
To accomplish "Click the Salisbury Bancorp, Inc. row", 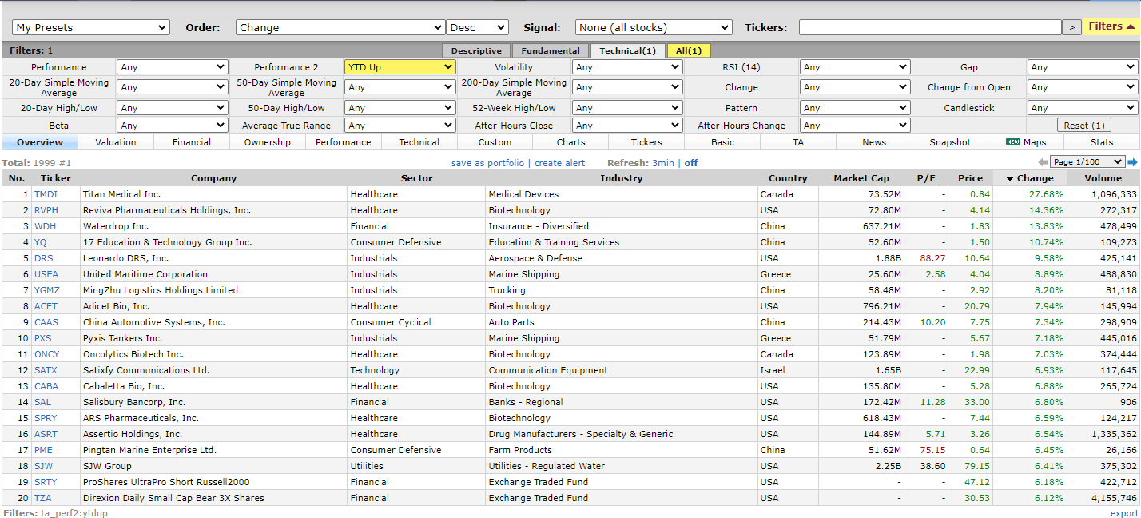I will tap(570, 402).
